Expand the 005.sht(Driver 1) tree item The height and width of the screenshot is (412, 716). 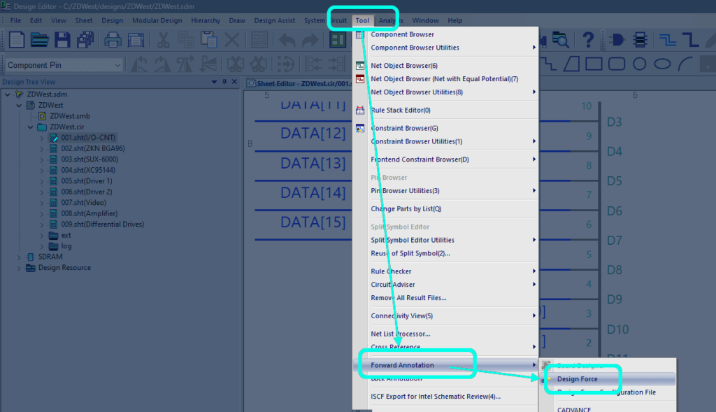click(42, 180)
